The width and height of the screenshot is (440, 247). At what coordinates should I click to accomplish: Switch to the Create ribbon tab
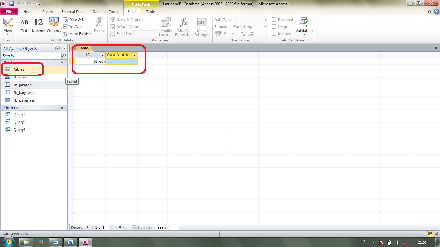[x=47, y=11]
